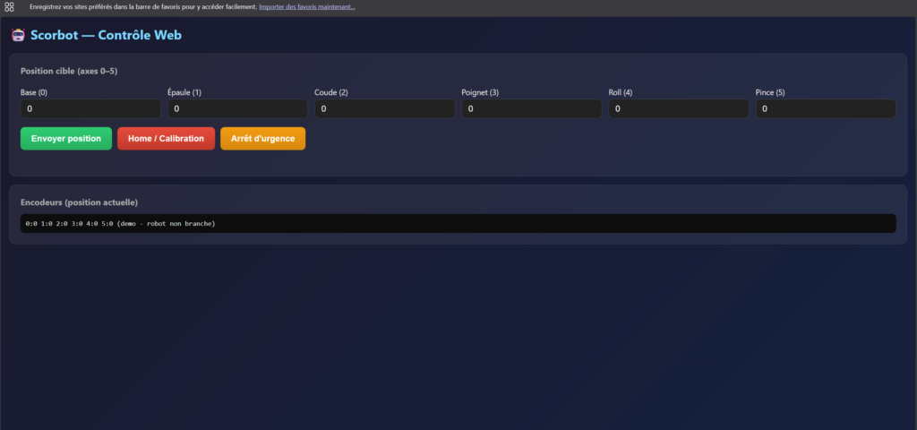Click the "Encodeurs (position actuelle)" heading
This screenshot has height=430, width=917.
pyautogui.click(x=79, y=202)
